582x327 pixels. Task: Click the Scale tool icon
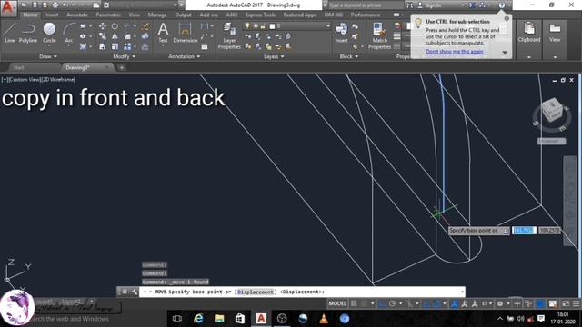point(115,46)
